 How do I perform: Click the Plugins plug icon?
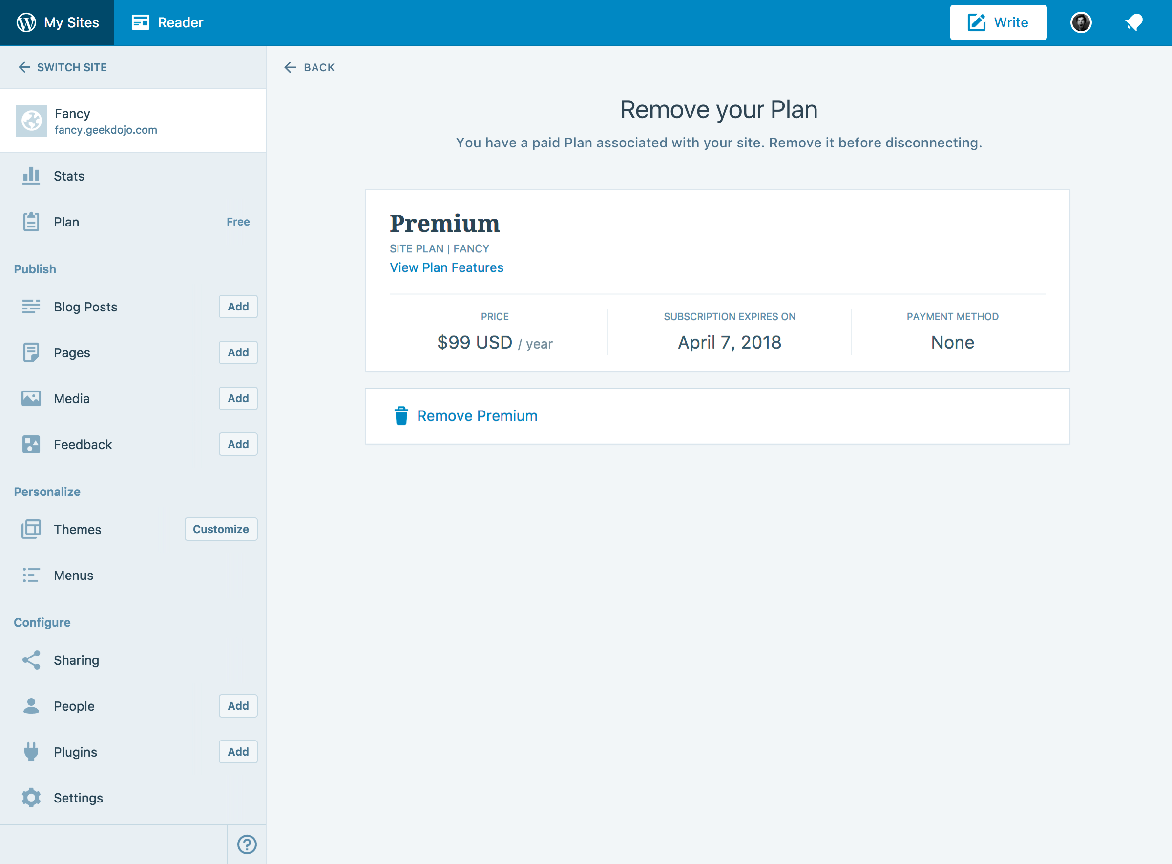[x=31, y=752]
